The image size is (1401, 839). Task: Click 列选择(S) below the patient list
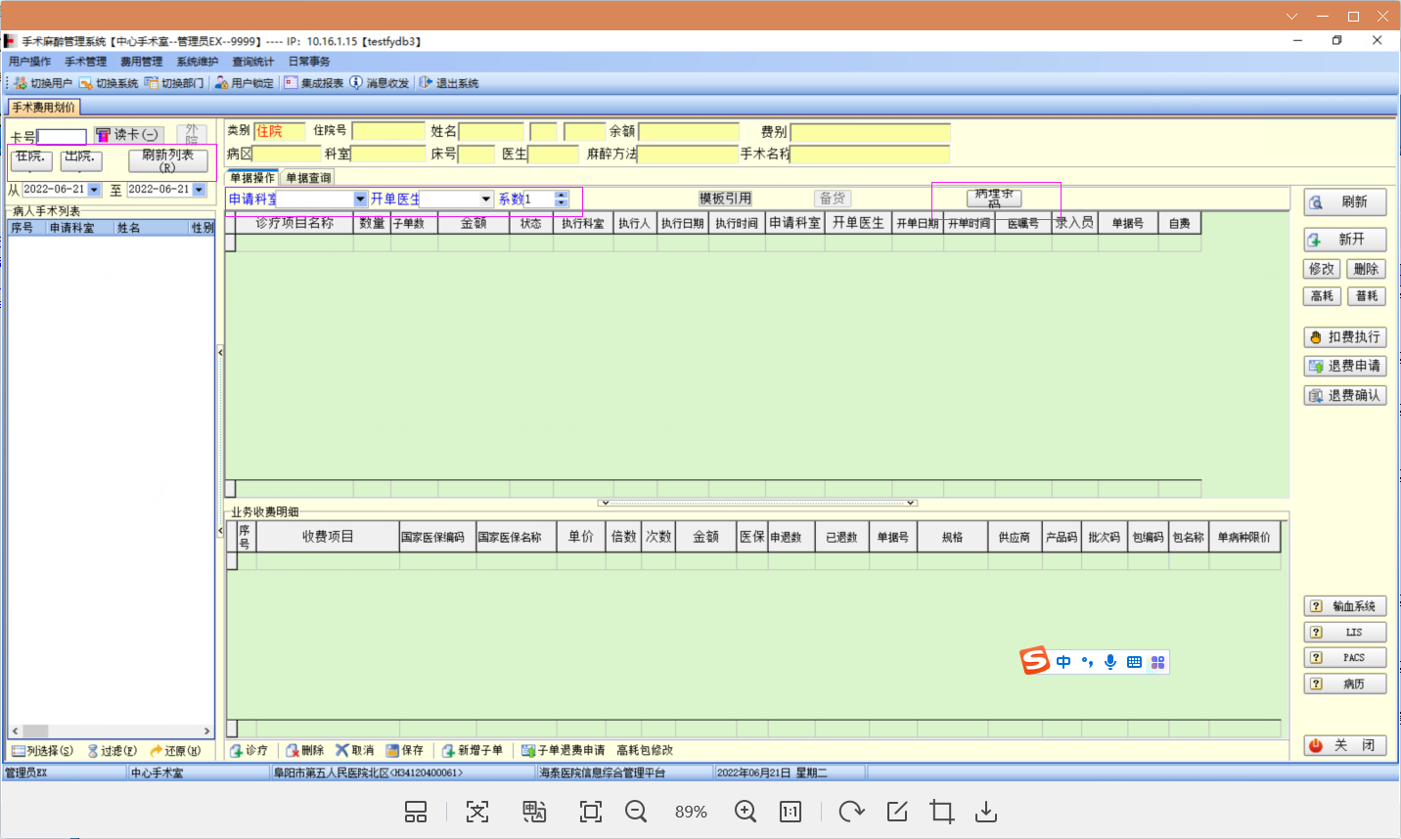[x=42, y=751]
